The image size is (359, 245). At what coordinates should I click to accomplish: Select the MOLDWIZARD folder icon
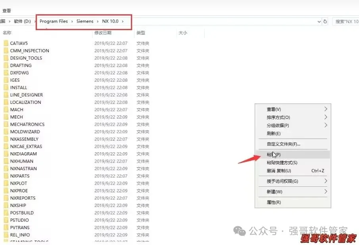pyautogui.click(x=6, y=132)
